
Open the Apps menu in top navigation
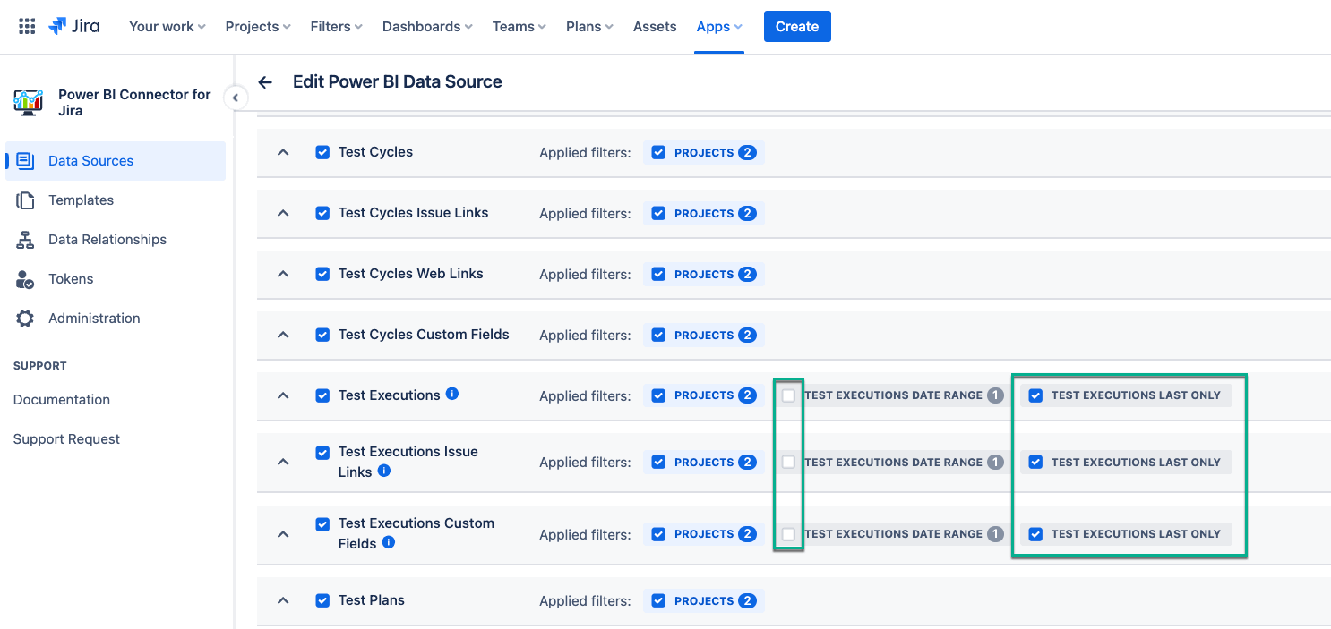[x=718, y=27]
